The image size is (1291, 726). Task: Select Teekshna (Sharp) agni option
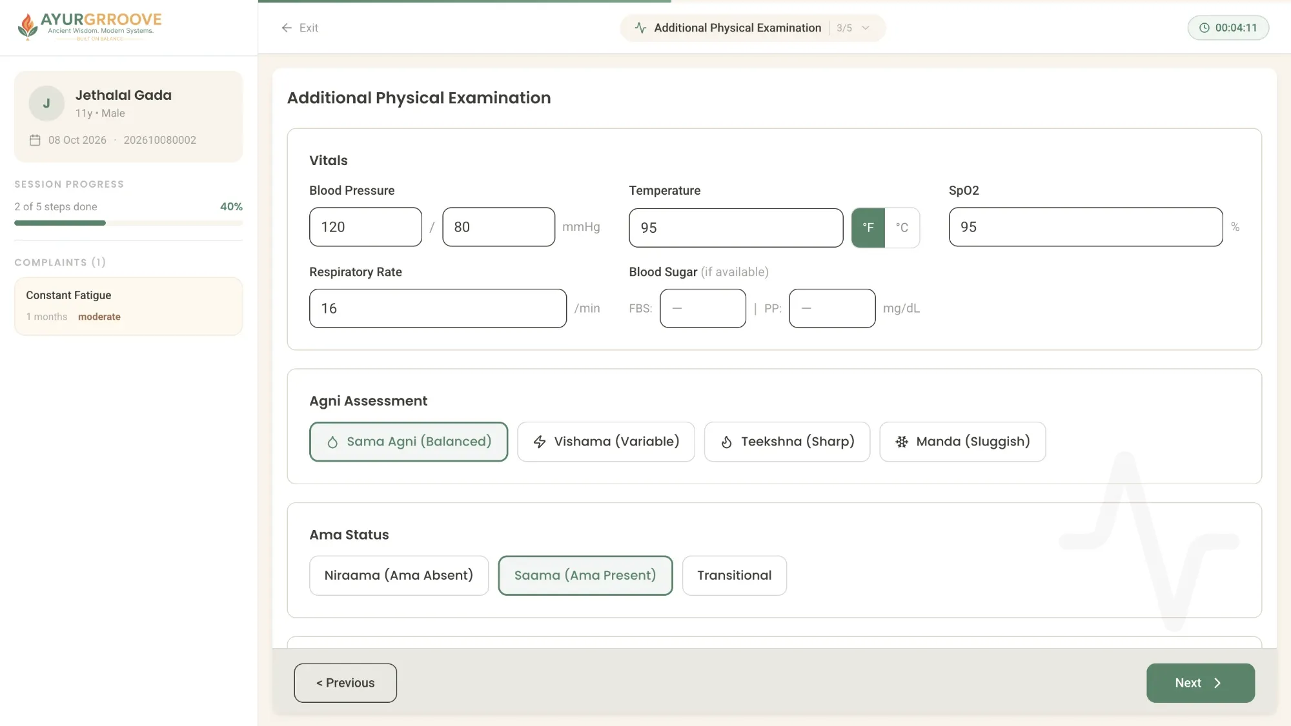(x=787, y=442)
